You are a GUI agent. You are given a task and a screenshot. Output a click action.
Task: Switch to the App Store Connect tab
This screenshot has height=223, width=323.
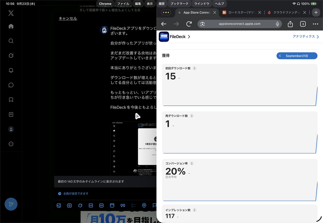tap(197, 12)
